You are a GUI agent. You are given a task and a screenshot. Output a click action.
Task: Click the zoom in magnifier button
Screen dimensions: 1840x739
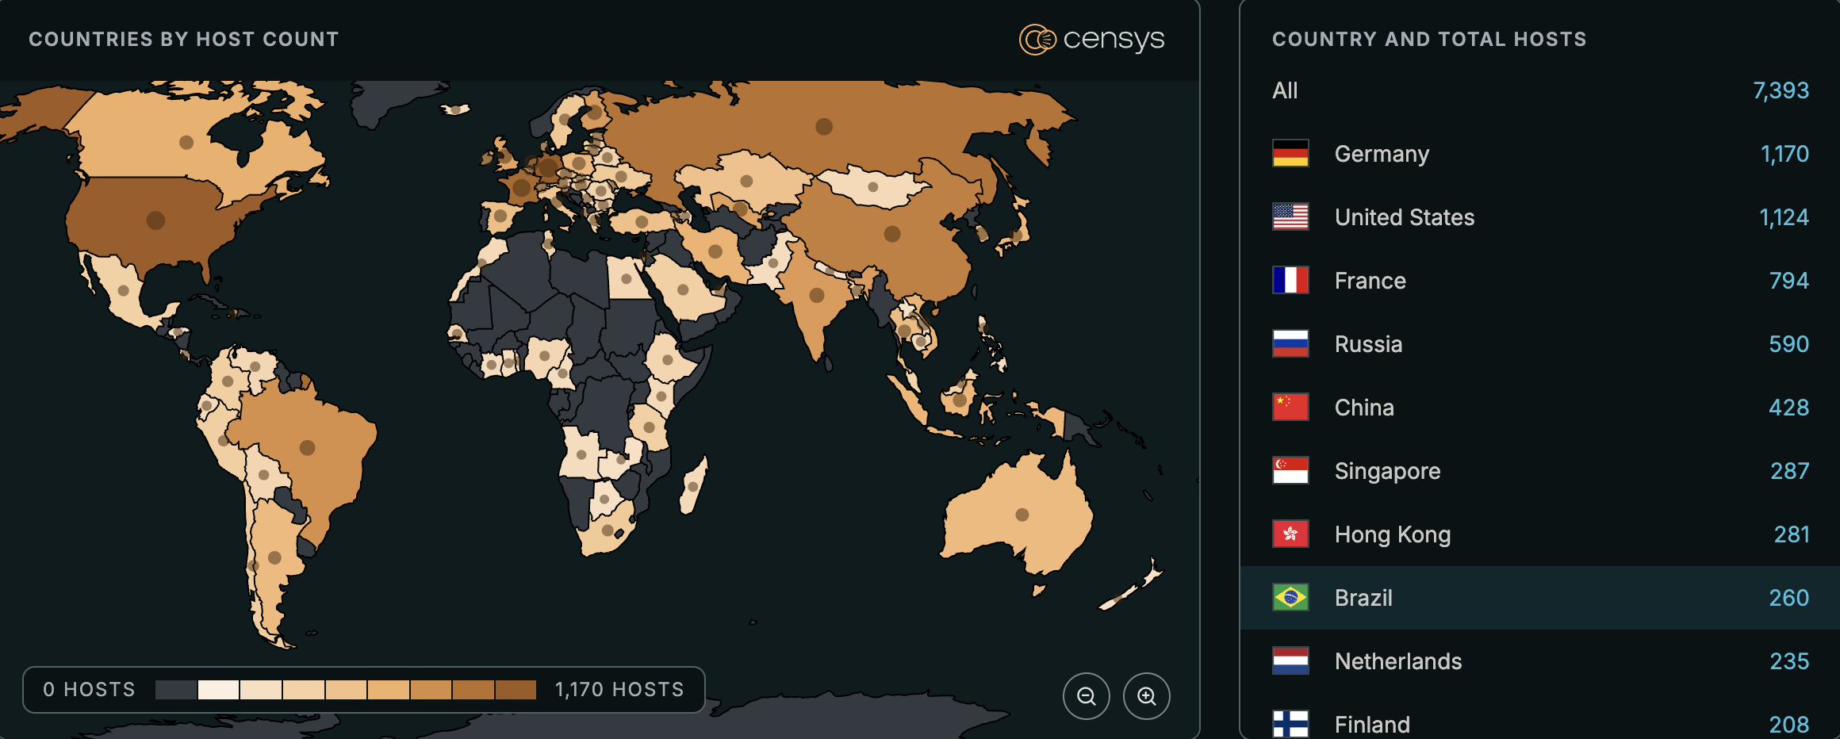pyautogui.click(x=1146, y=696)
